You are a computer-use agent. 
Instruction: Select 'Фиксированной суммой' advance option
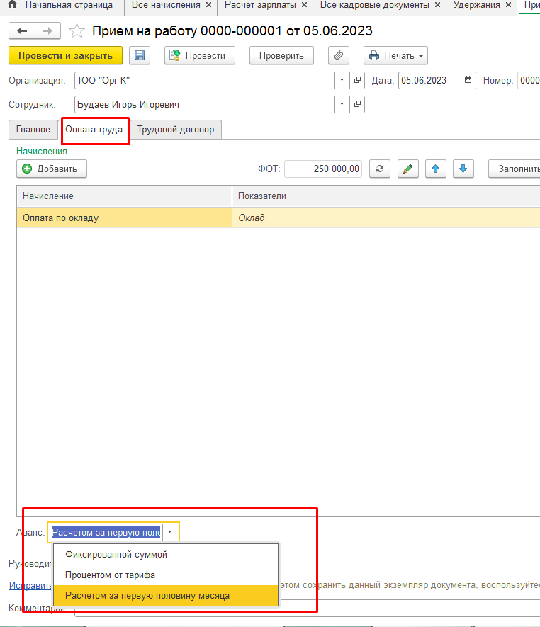pos(116,555)
